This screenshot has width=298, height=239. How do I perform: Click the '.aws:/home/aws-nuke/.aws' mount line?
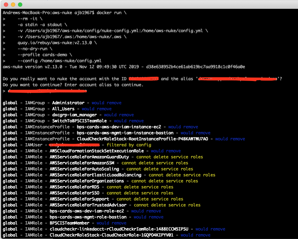point(72,37)
